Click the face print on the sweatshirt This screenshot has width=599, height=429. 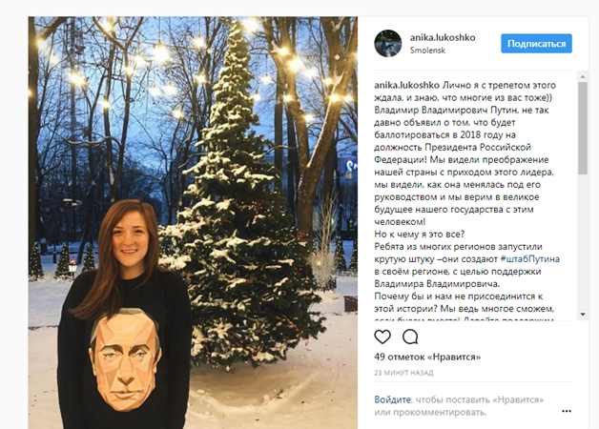[124, 358]
